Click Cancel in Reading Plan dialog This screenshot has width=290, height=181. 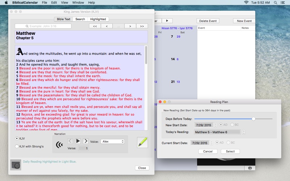point(208,151)
